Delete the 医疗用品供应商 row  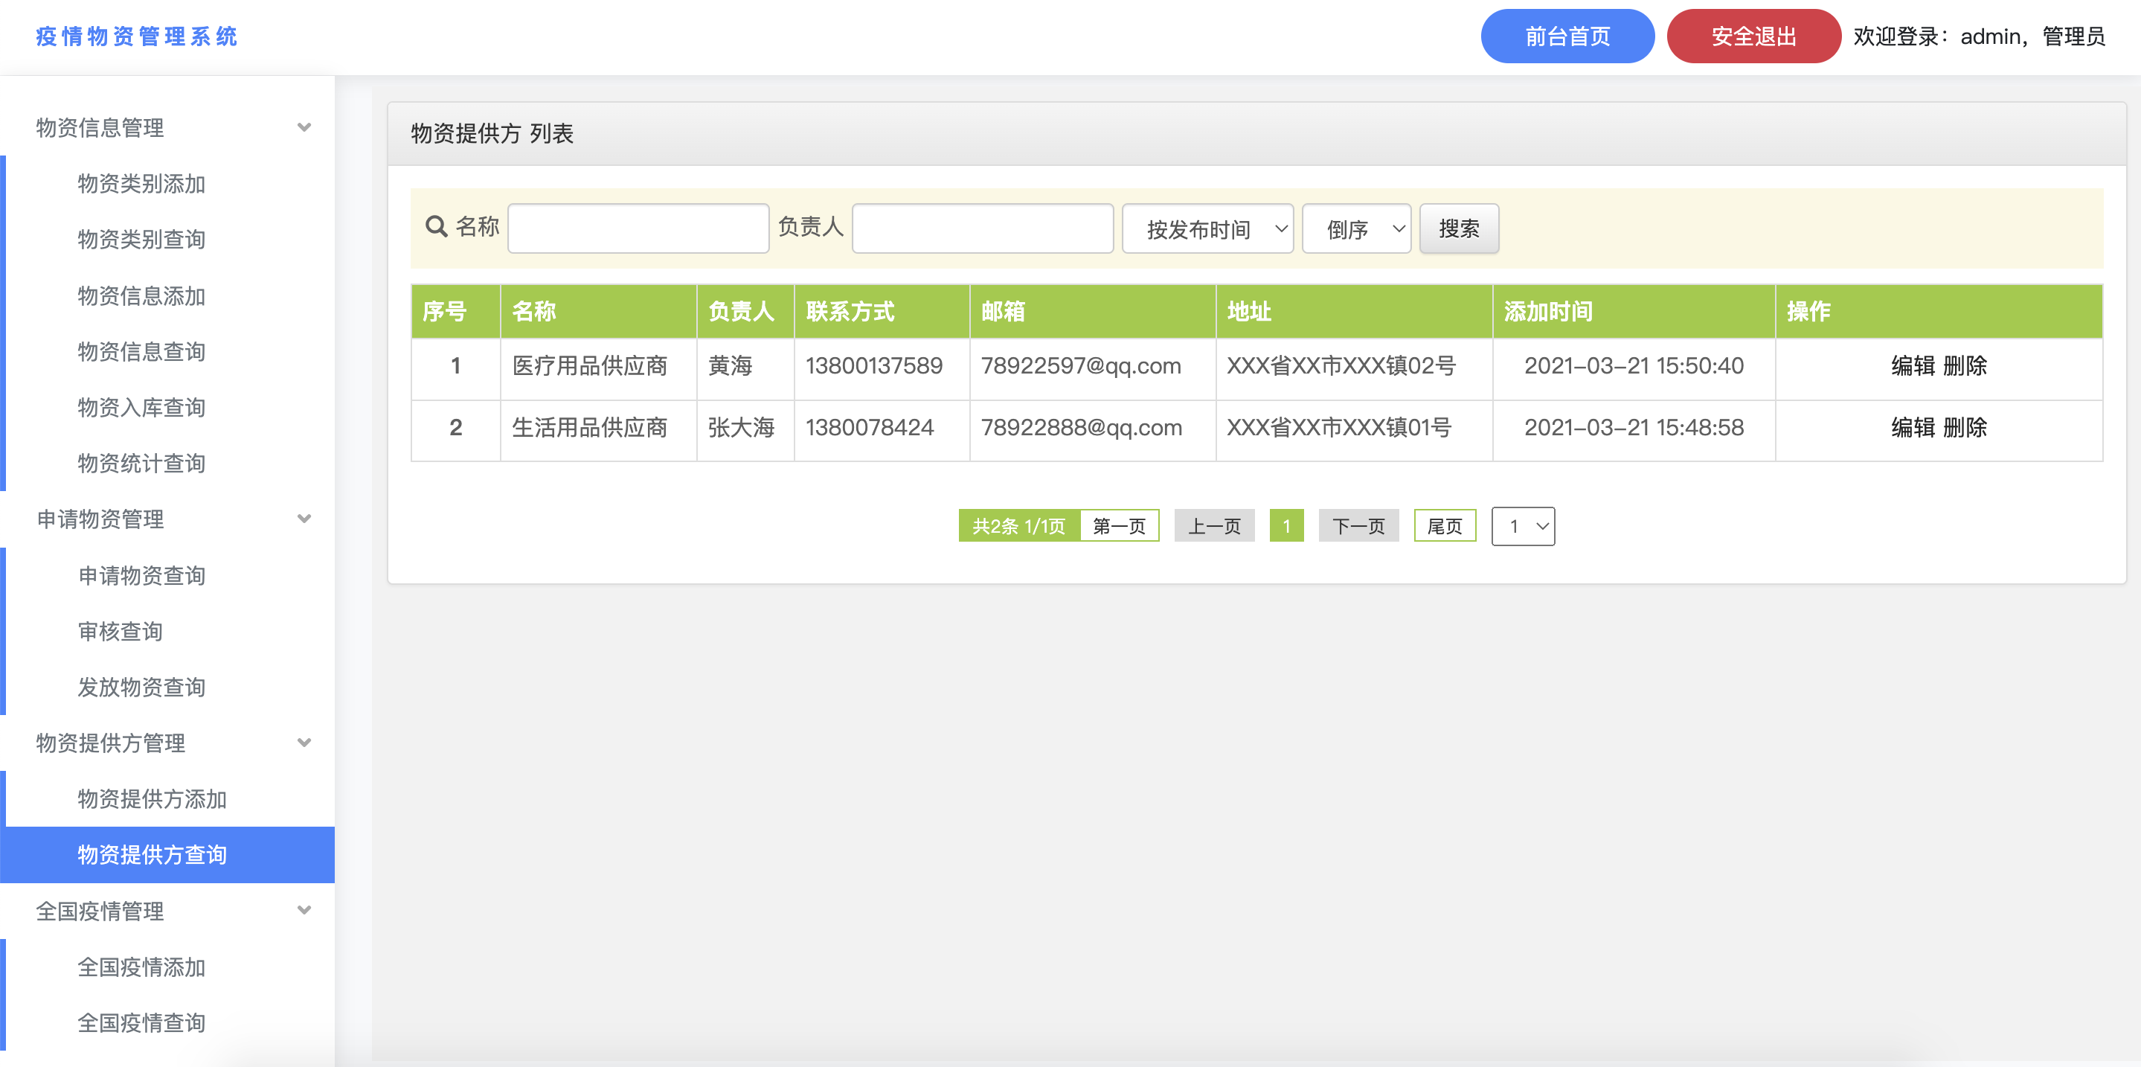tap(1965, 365)
